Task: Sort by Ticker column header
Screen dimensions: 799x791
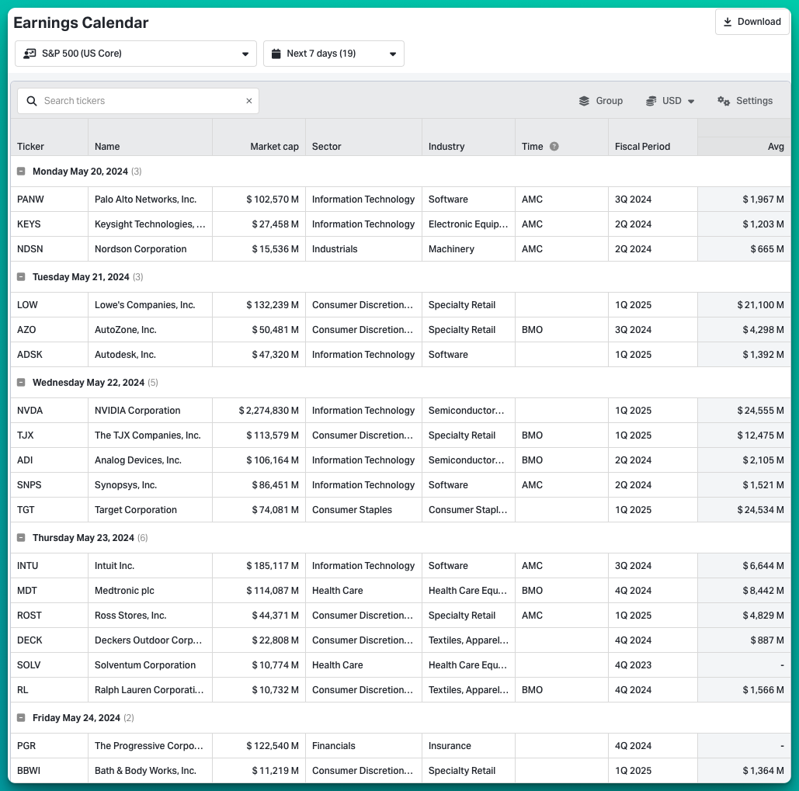Action: 30,146
